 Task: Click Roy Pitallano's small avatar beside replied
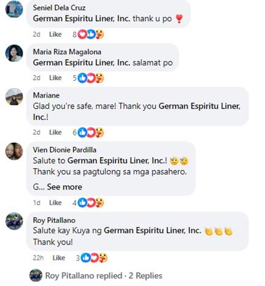pyautogui.click(x=36, y=275)
